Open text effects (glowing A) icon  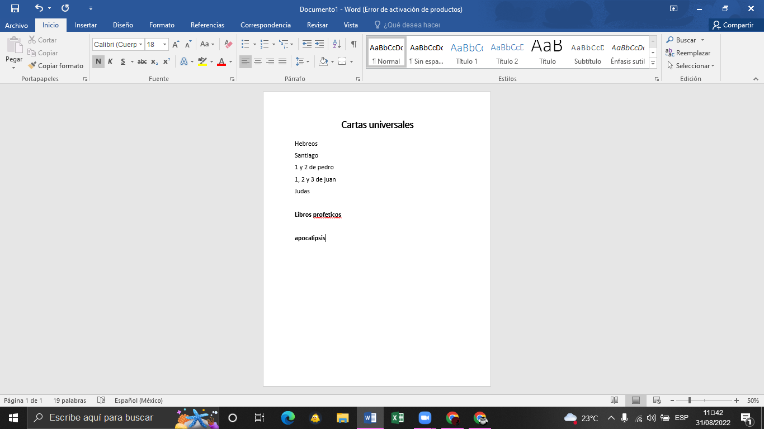pos(184,61)
